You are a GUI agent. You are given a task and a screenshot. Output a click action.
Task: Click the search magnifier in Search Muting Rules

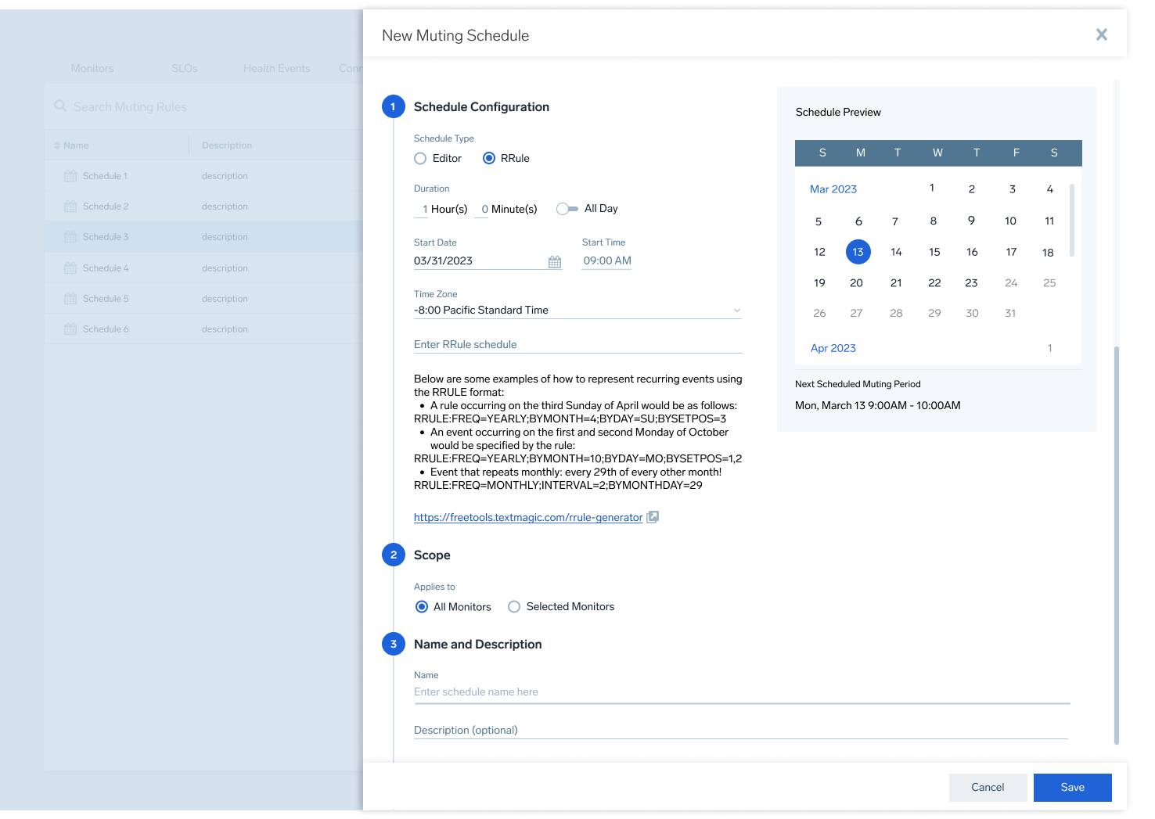60,106
